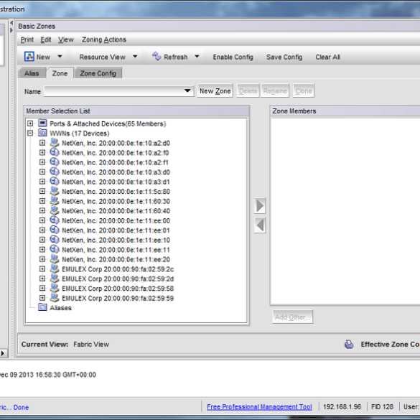
Task: Click the device icon for NetXen 20:00:00:0e:1e:10:a2:f1
Action: (55, 162)
